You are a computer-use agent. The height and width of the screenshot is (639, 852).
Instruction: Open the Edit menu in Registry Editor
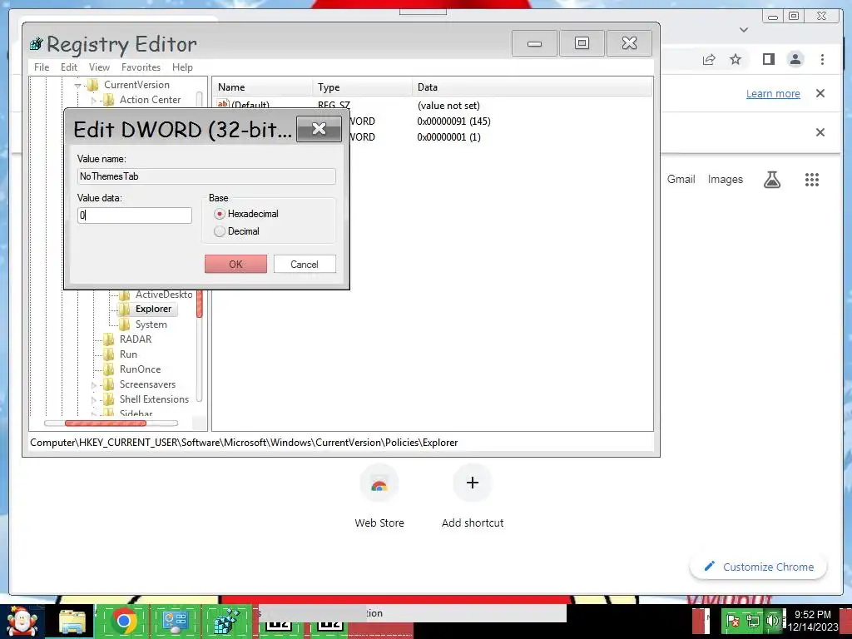(68, 67)
